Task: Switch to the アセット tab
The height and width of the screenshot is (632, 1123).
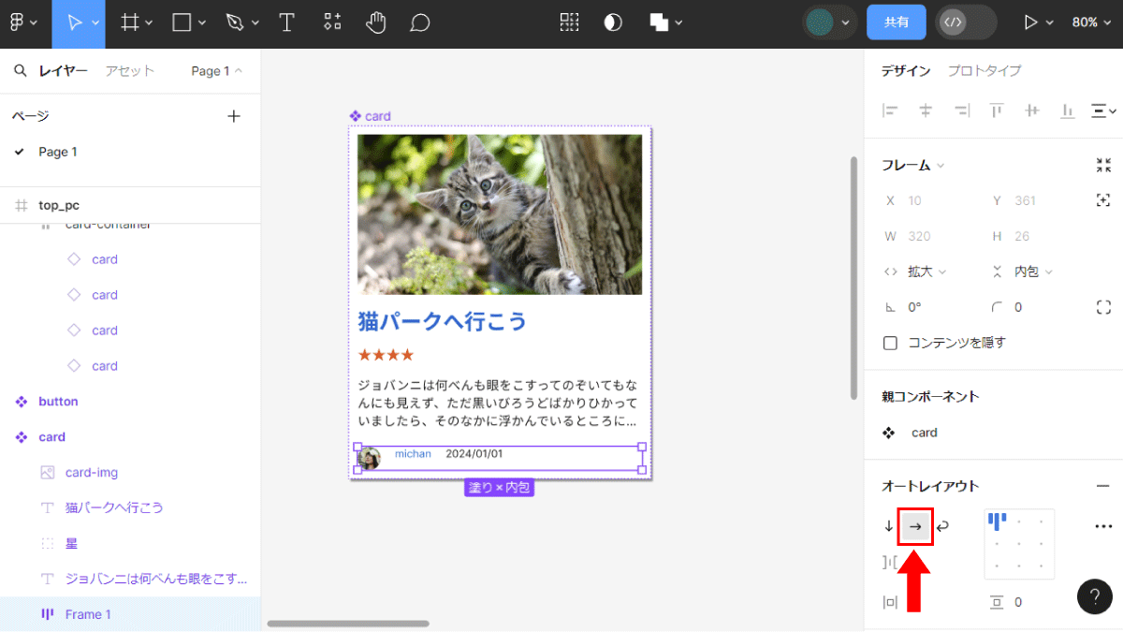Action: (129, 71)
